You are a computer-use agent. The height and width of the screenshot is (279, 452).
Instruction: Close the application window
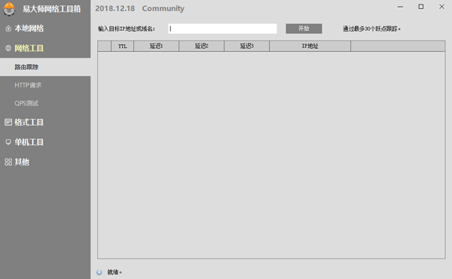[x=441, y=7]
